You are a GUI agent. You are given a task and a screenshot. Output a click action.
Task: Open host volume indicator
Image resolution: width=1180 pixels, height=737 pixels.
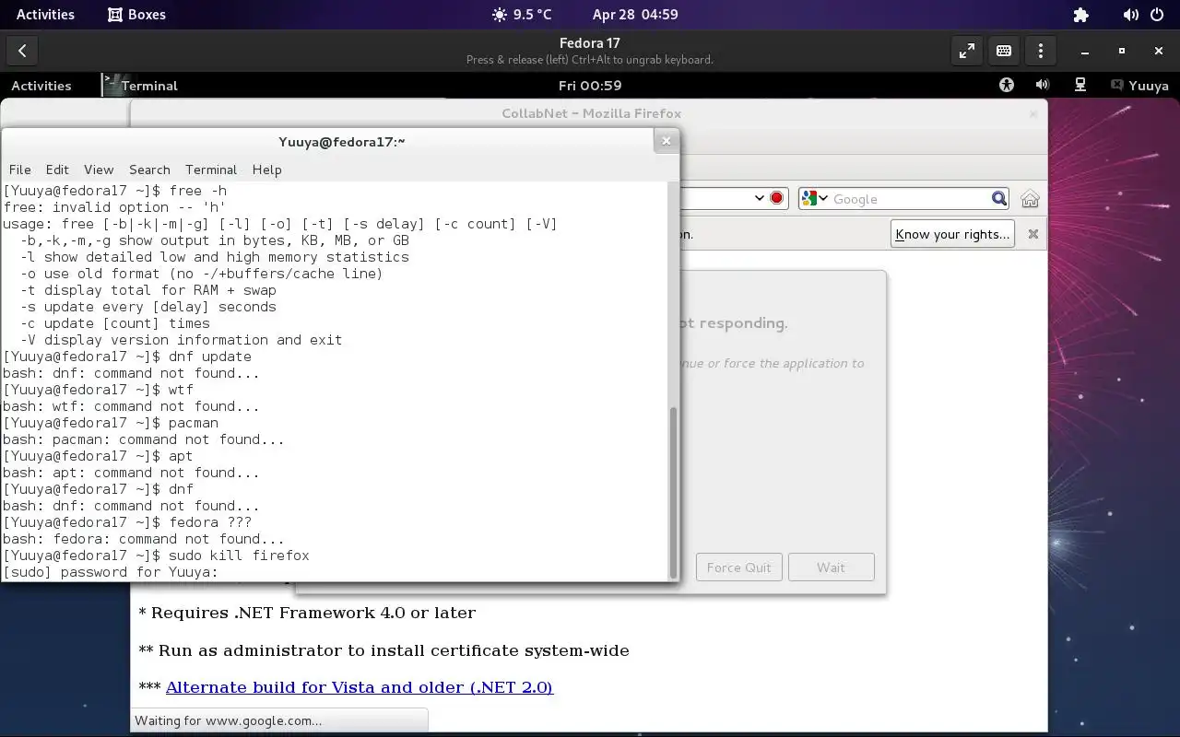pos(1130,15)
